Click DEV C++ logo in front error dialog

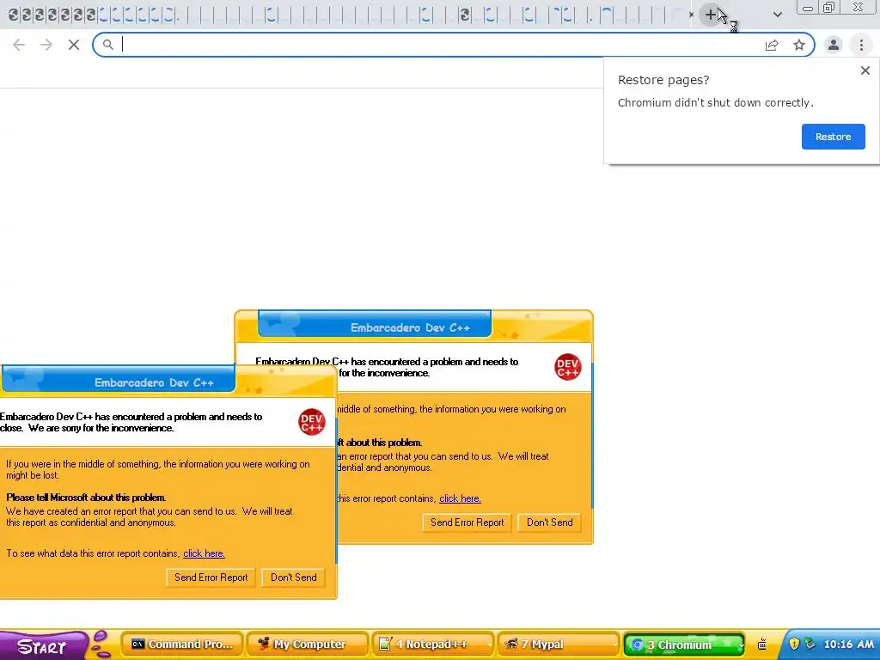coord(311,421)
